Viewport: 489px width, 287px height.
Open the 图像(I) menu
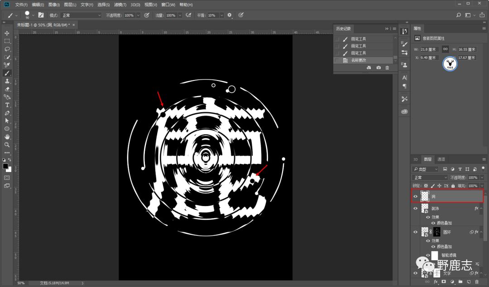coord(54,5)
